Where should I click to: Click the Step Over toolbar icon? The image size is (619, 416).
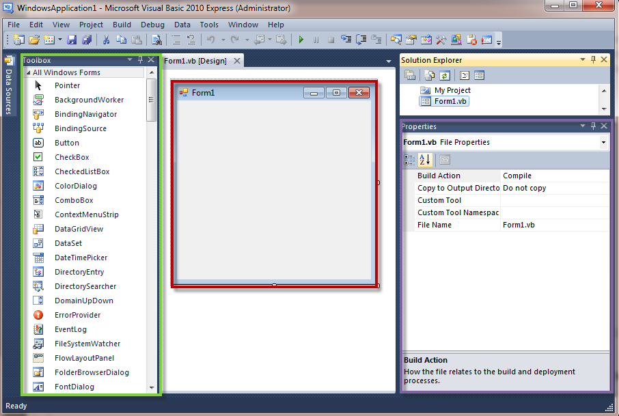361,40
